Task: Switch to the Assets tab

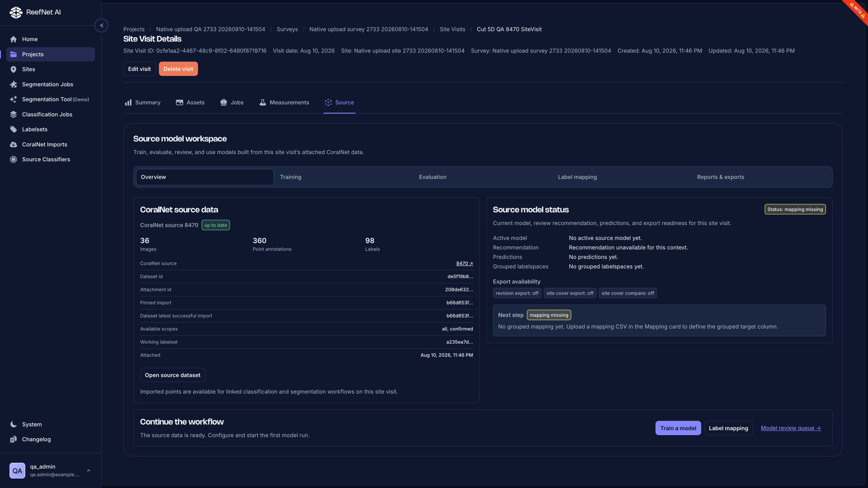Action: (190, 103)
